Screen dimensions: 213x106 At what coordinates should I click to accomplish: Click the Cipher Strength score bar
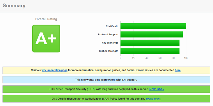150,51
